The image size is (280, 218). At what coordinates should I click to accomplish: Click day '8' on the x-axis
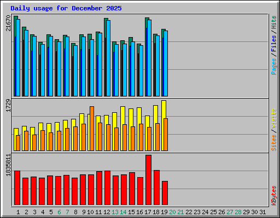pos(75,212)
